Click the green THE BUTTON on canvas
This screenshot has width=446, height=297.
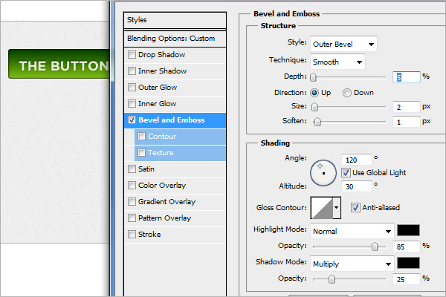point(59,64)
